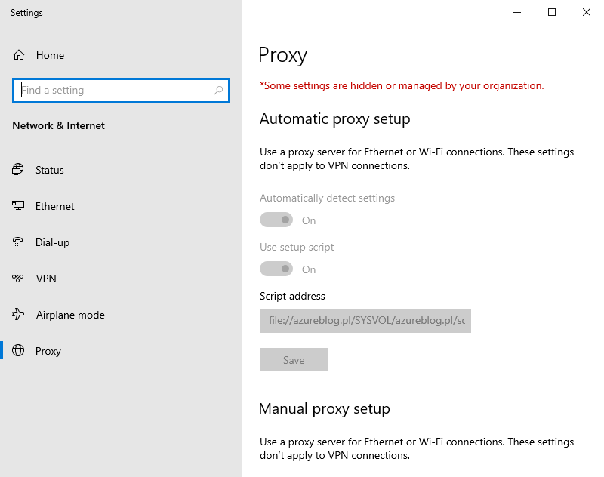The image size is (604, 477).
Task: Click the Home sidebar link
Action: coord(50,55)
